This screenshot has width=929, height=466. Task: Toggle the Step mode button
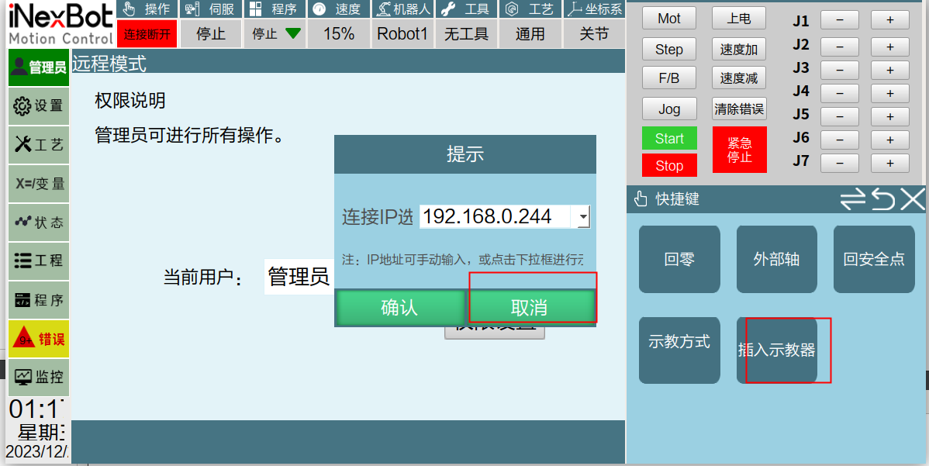[668, 50]
